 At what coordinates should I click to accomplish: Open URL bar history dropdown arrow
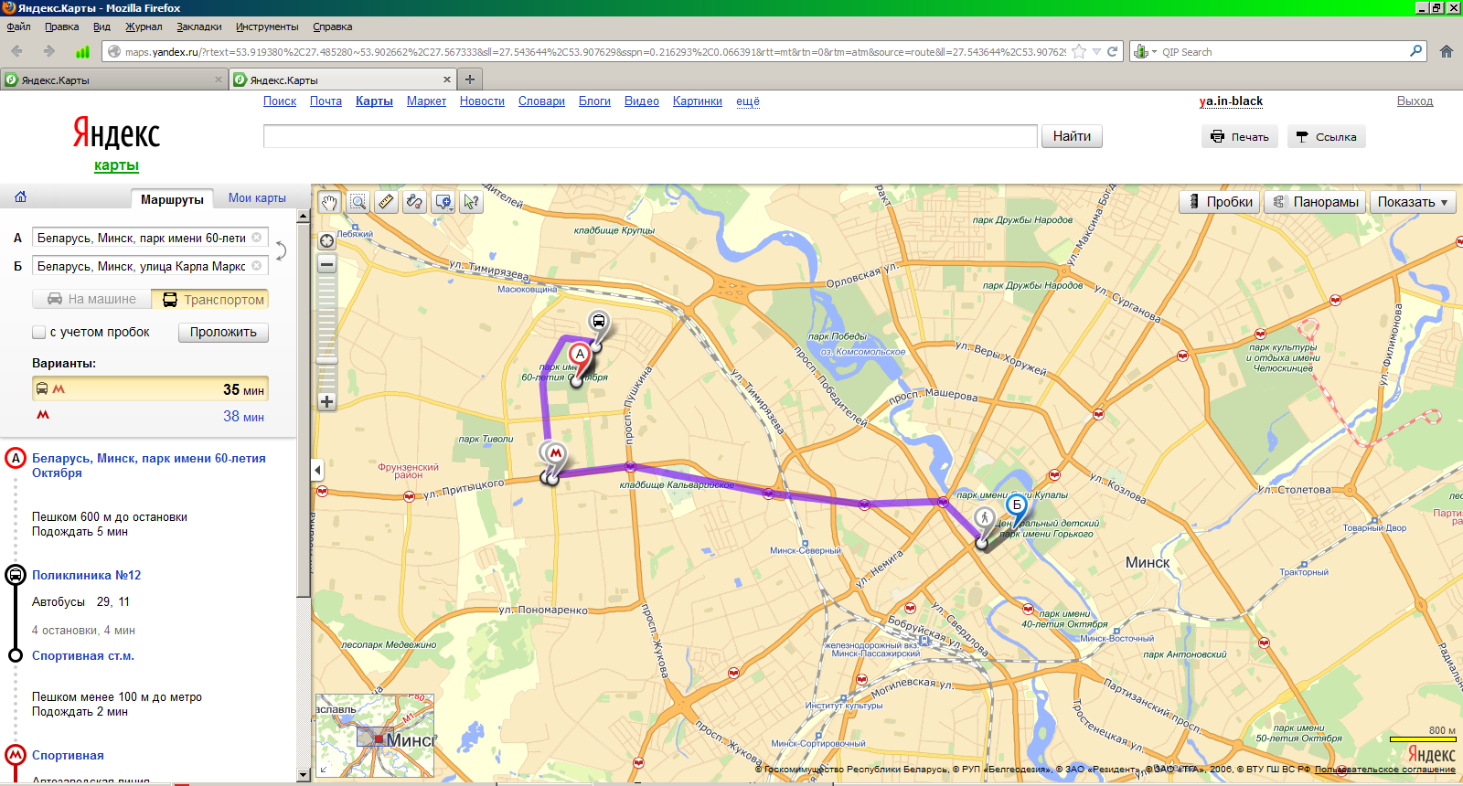[x=1096, y=51]
